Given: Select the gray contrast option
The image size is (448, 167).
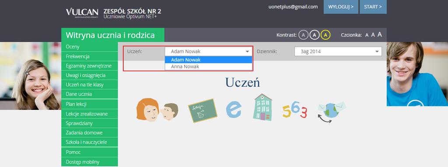Looking at the screenshot, I should (x=304, y=35).
